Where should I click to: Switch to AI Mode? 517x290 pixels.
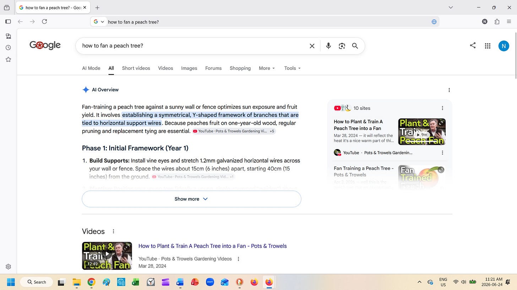91,68
